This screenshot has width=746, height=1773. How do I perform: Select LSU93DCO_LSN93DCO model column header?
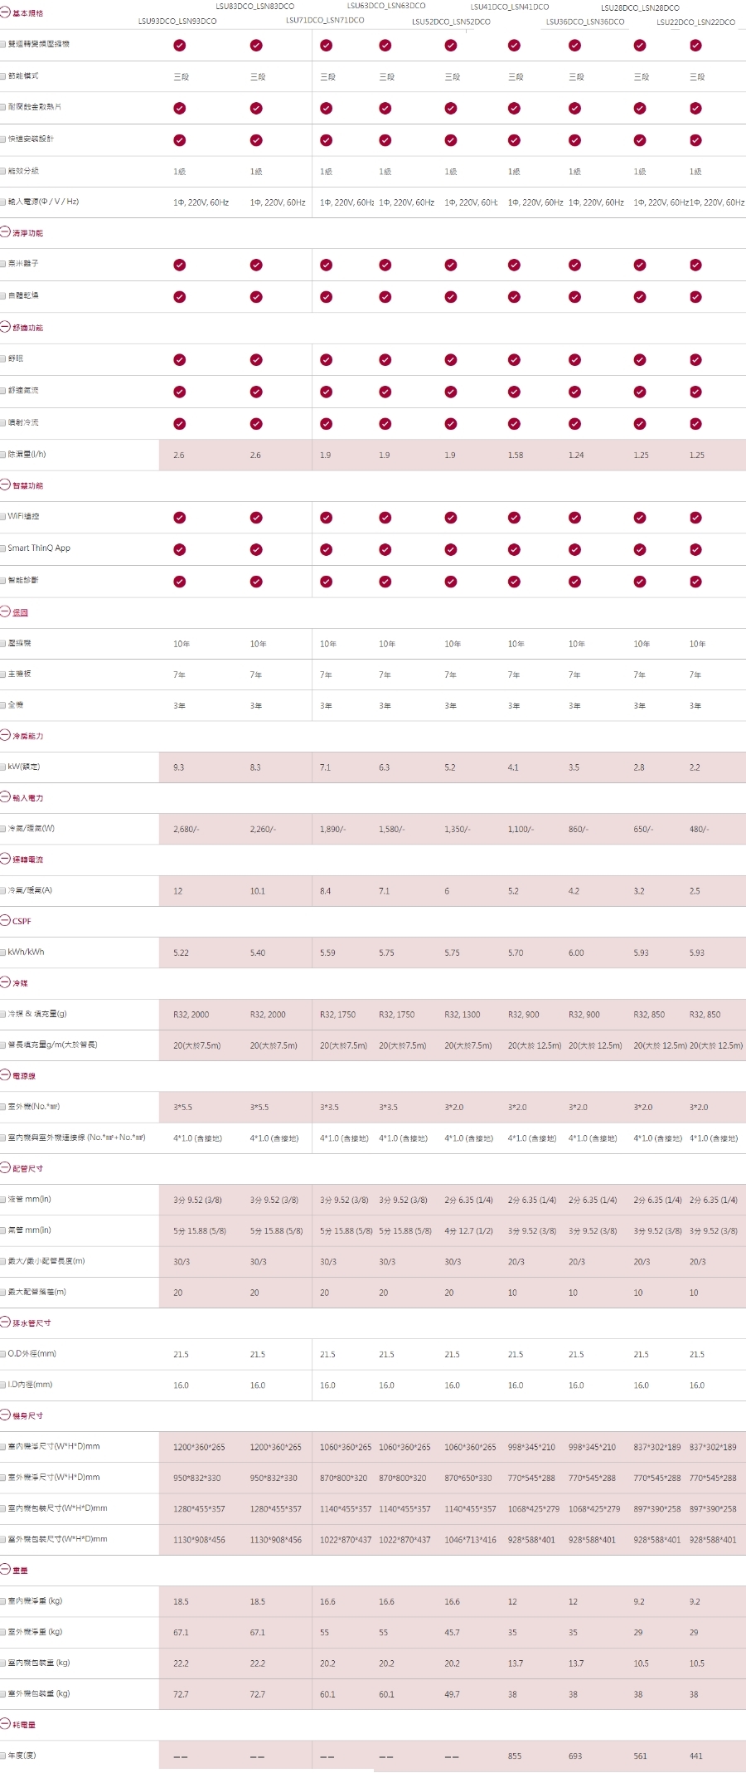pos(177,22)
